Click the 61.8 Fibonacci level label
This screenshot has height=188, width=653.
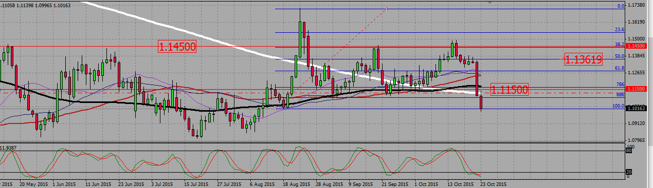[x=620, y=68]
